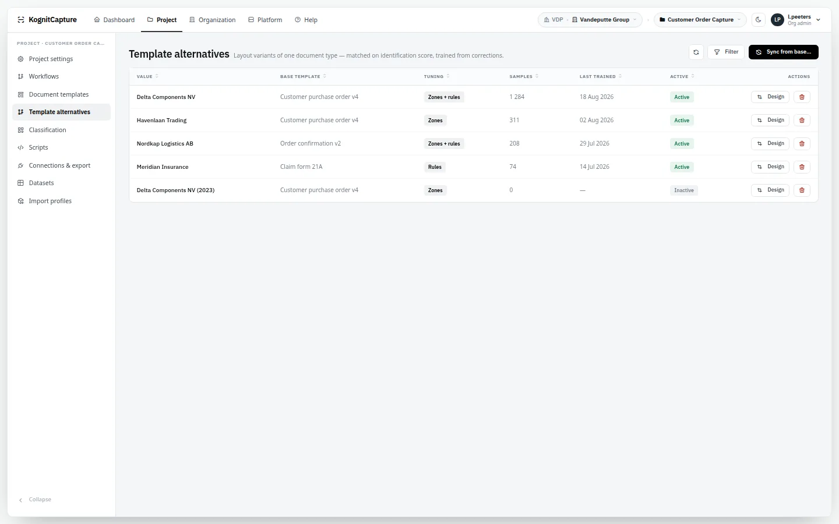This screenshot has width=839, height=524.
Task: Open Design for Delta Components NV
Action: click(770, 97)
